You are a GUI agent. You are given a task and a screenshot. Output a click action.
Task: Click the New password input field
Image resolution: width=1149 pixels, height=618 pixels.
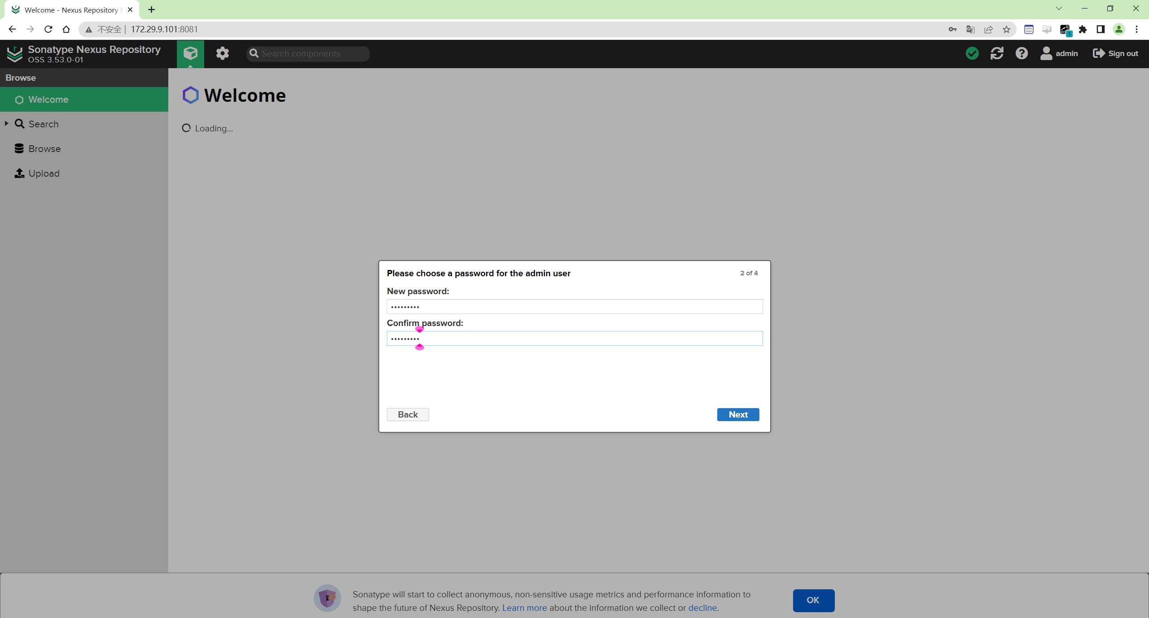coord(574,306)
